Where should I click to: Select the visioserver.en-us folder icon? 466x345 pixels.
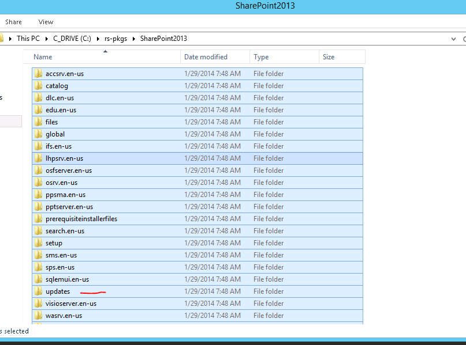click(x=38, y=304)
